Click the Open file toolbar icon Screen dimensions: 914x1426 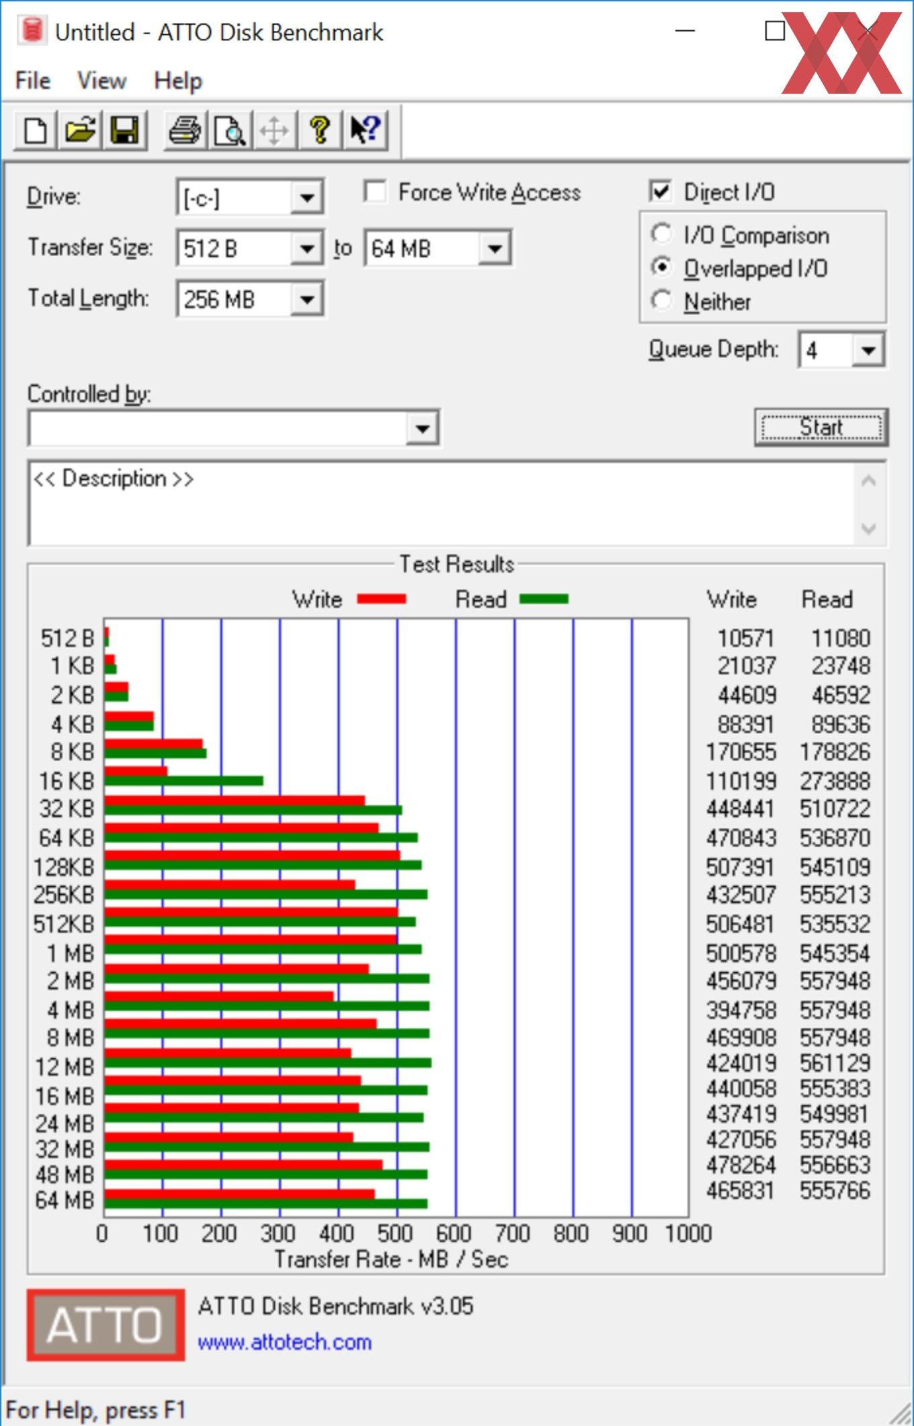pos(80,130)
